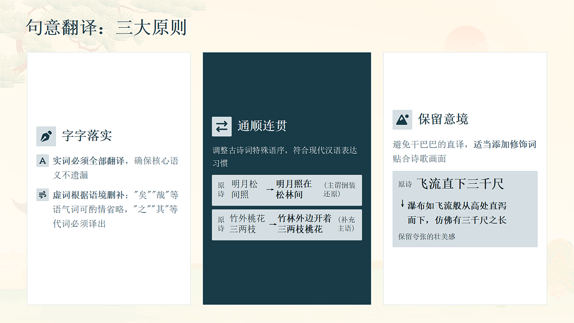Click the caption 保留夸张的壮美感

(427, 236)
